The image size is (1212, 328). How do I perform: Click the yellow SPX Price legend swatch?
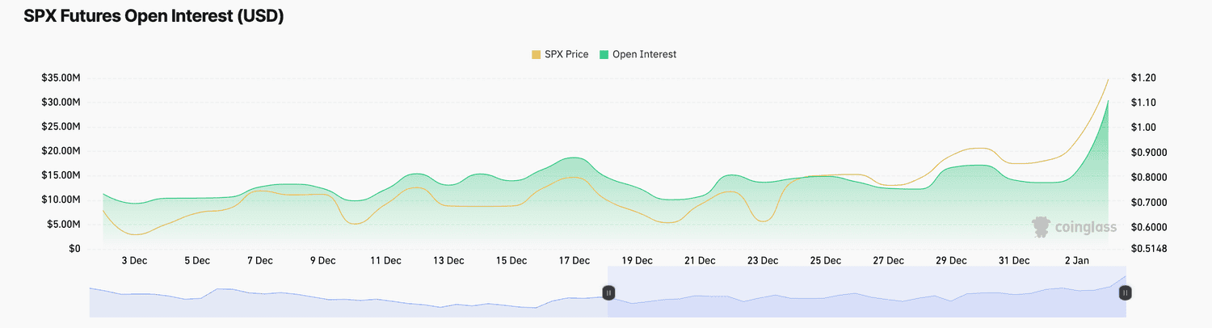pos(537,54)
